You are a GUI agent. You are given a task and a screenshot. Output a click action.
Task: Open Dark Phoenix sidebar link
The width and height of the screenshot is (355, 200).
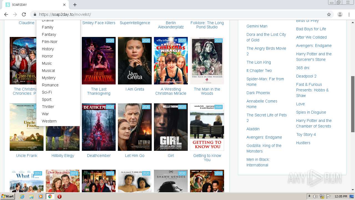click(258, 93)
